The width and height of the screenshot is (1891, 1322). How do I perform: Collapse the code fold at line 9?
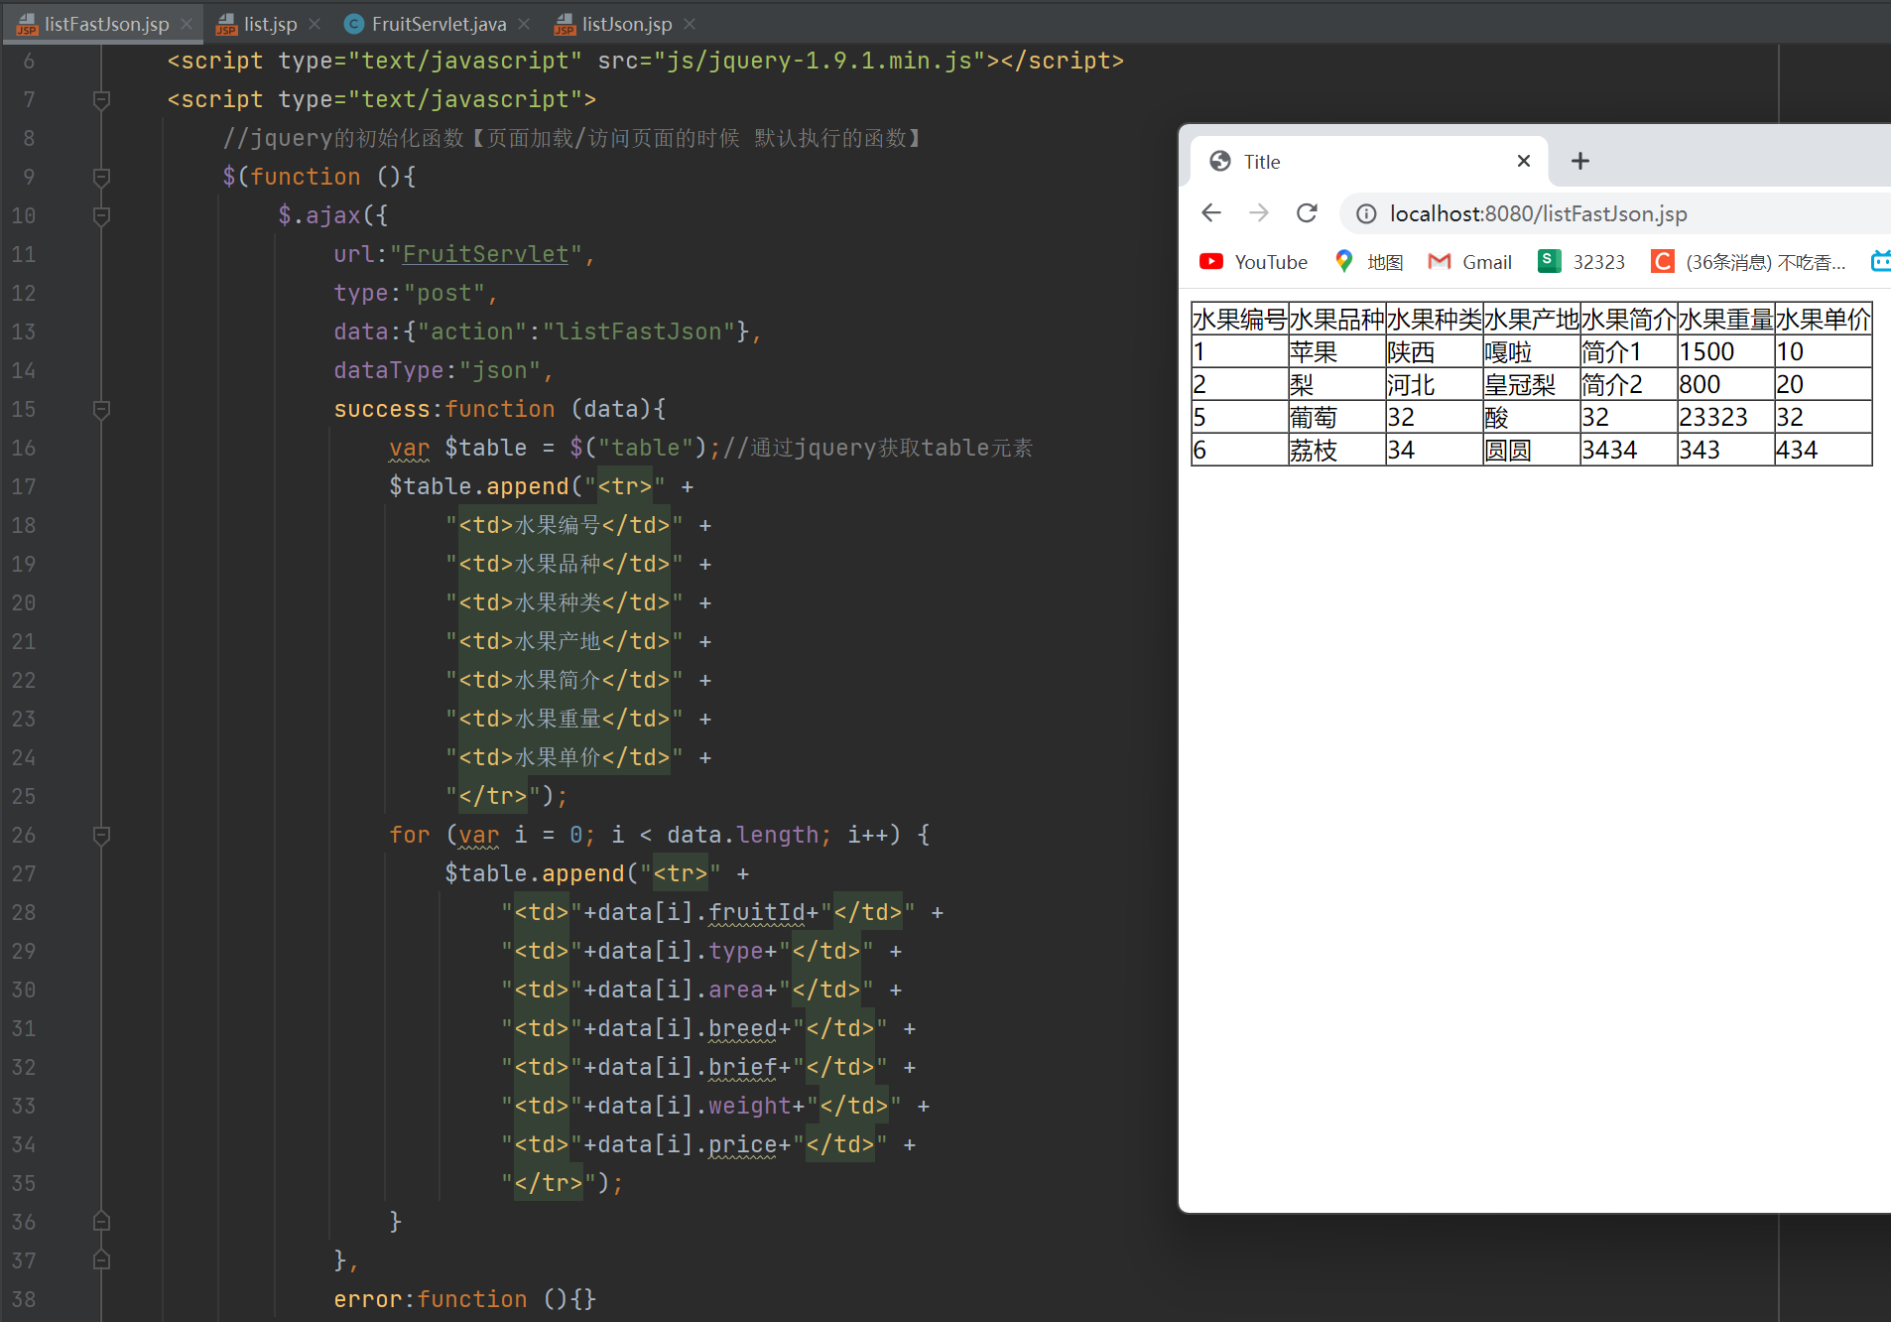100,177
